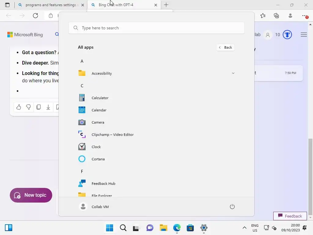Open Microsoft Store from taskbar

[x=190, y=228]
